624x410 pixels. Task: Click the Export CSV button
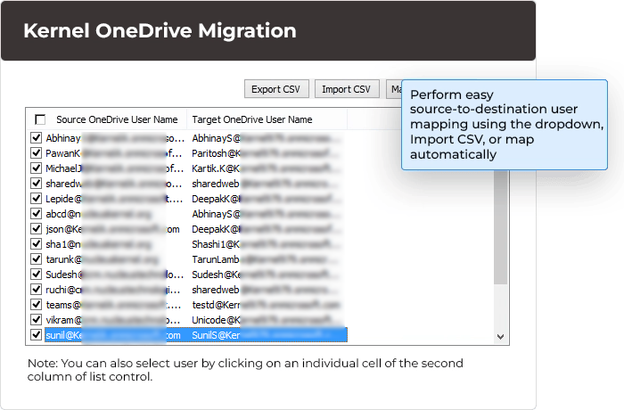point(276,89)
